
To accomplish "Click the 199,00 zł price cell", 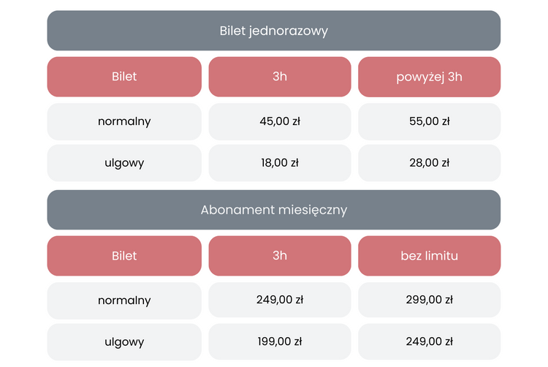I will coord(279,342).
